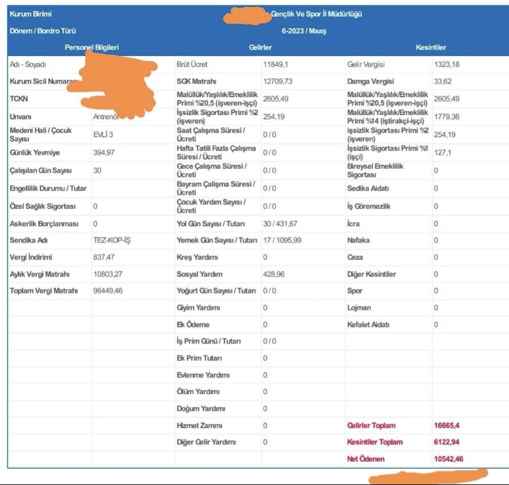Click the 'Gelir Vergisi' deduction label
The height and width of the screenshot is (485, 509).
pos(366,65)
